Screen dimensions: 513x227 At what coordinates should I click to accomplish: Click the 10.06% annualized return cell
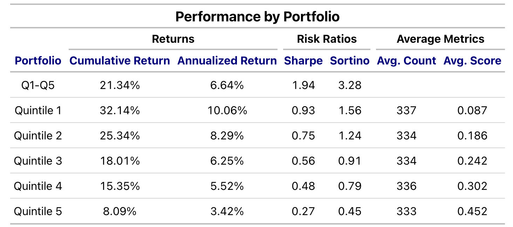[227, 111]
